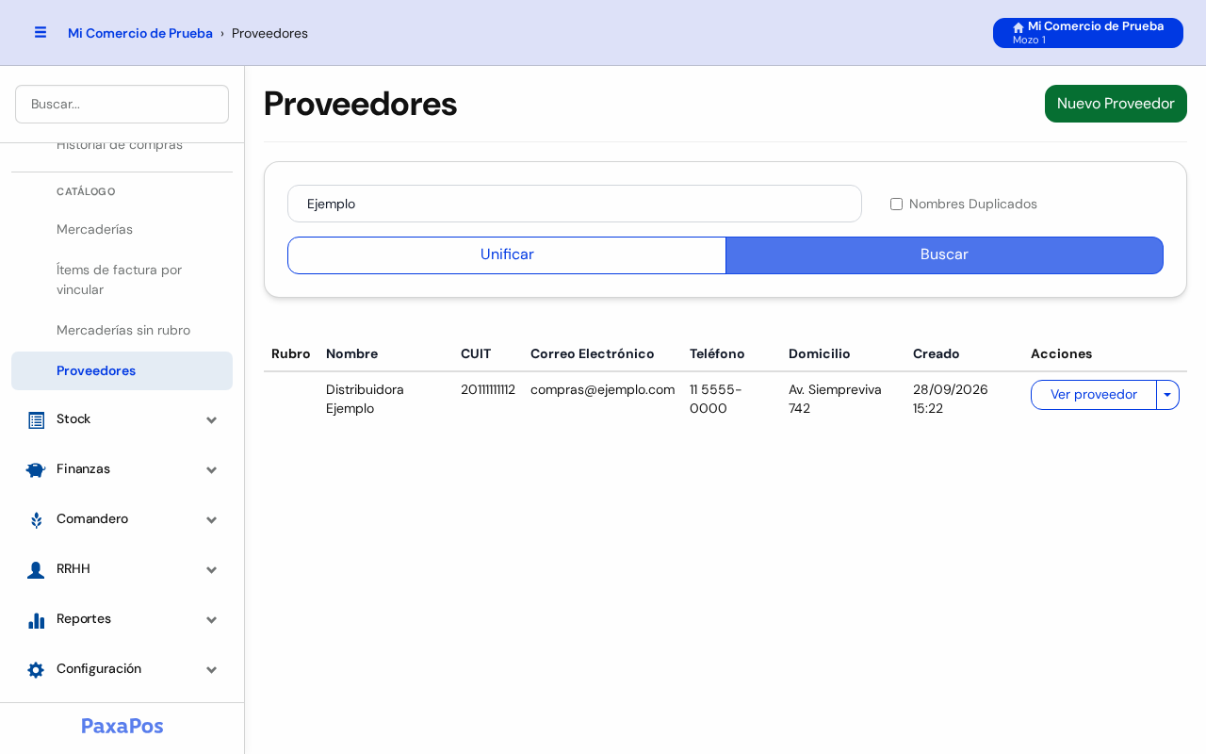Expand the RRHH section chevron

click(x=212, y=570)
